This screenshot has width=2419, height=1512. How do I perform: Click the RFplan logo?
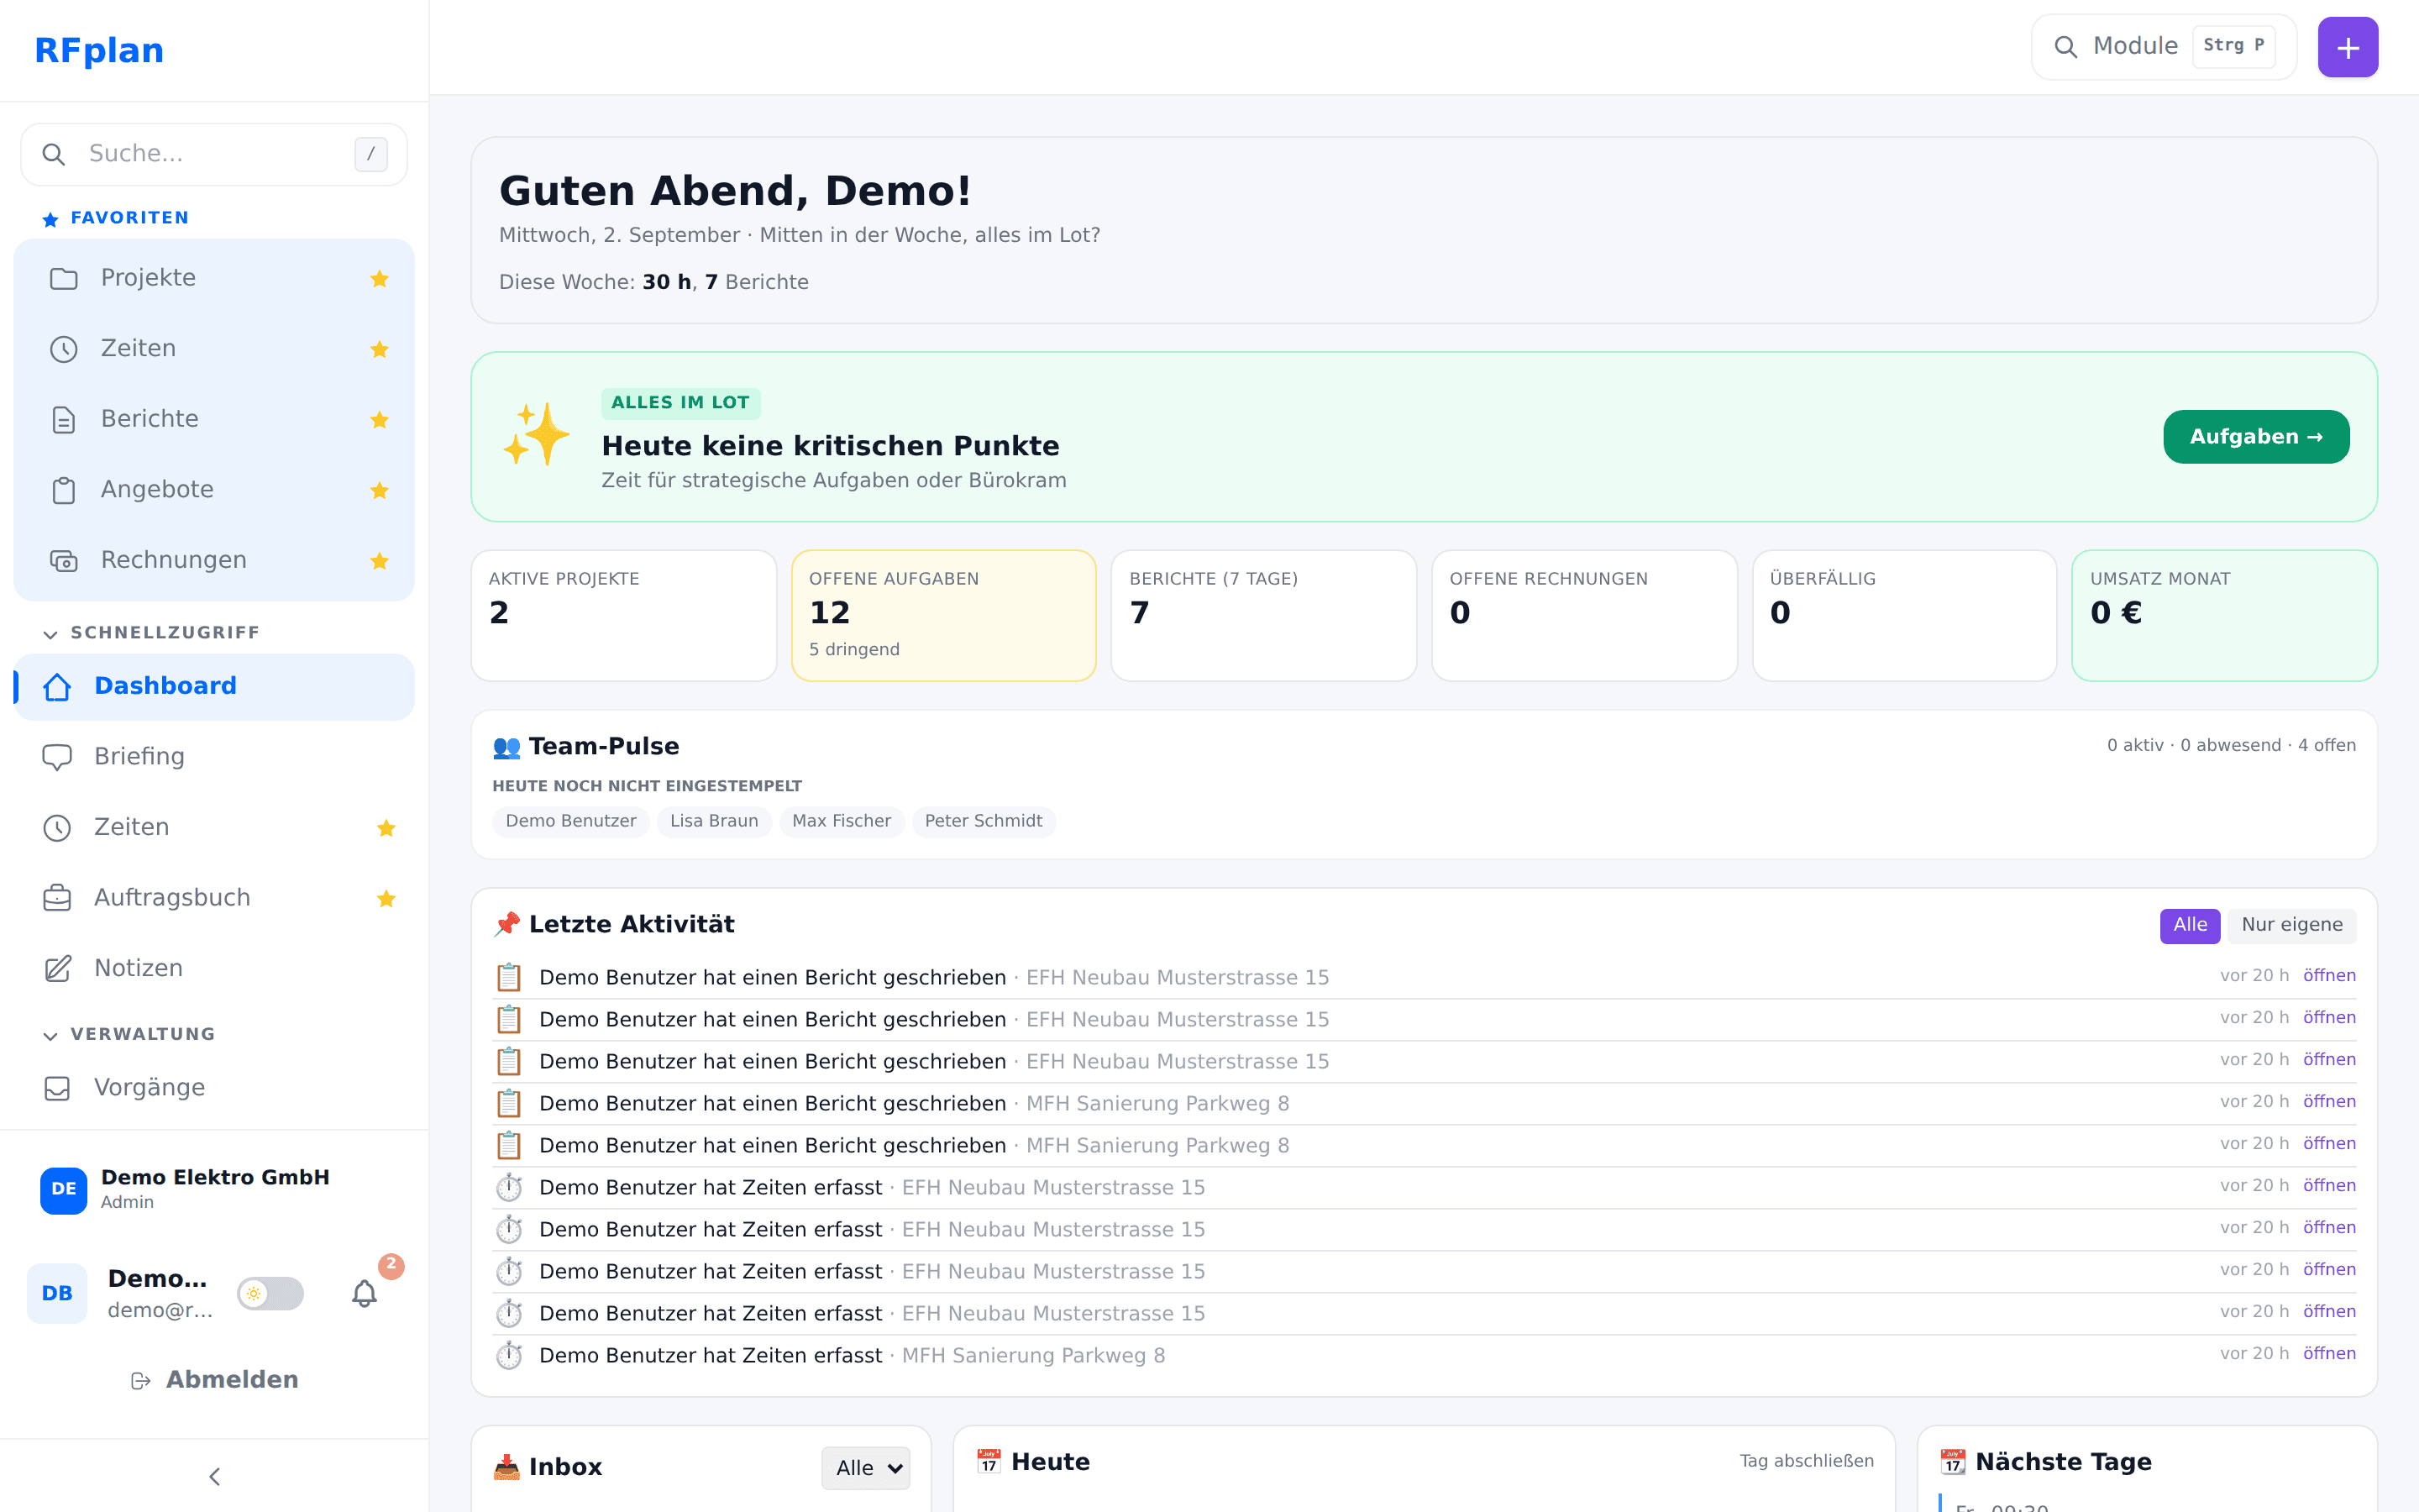click(99, 50)
